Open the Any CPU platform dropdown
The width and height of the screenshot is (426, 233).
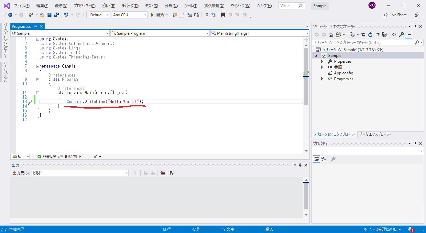pos(129,15)
